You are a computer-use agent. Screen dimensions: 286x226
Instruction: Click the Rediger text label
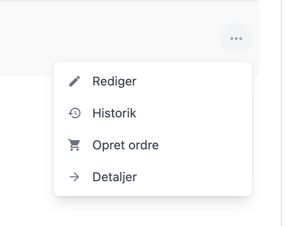pyautogui.click(x=114, y=82)
